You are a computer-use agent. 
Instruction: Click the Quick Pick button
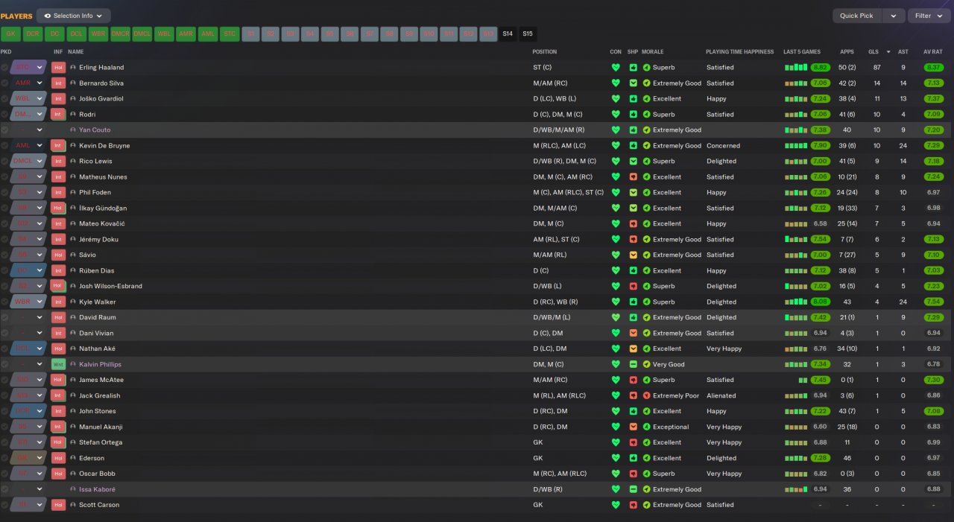856,16
